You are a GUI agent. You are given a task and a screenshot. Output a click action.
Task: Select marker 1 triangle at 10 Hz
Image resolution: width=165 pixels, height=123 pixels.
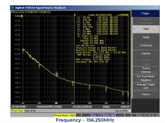23,51
